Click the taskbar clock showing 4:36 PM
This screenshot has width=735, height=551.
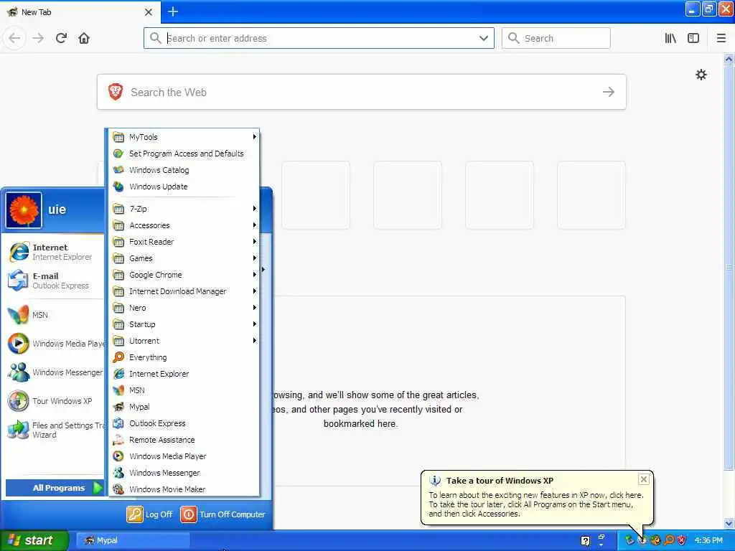click(708, 541)
